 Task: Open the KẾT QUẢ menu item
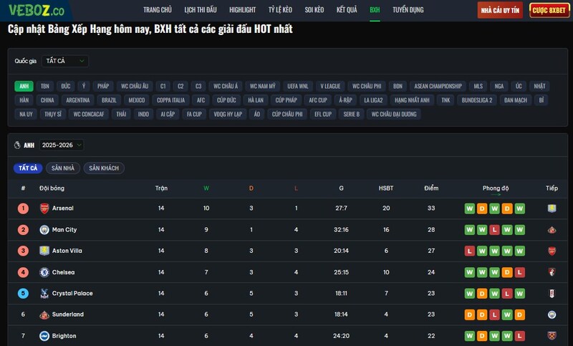347,10
